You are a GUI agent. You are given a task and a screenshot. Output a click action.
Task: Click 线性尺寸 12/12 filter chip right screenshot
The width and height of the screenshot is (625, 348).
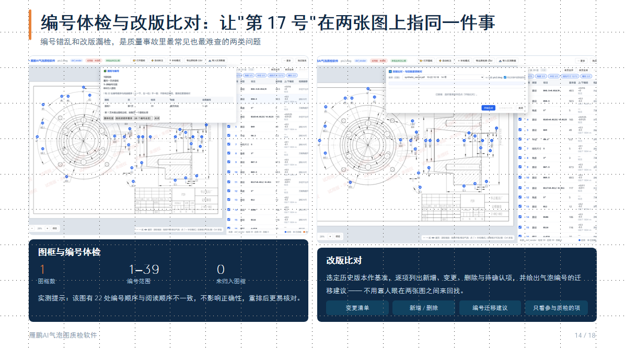coord(571,76)
